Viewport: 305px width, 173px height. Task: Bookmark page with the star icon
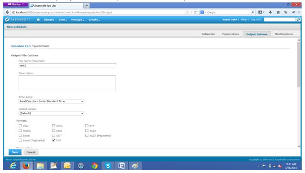[187, 12]
